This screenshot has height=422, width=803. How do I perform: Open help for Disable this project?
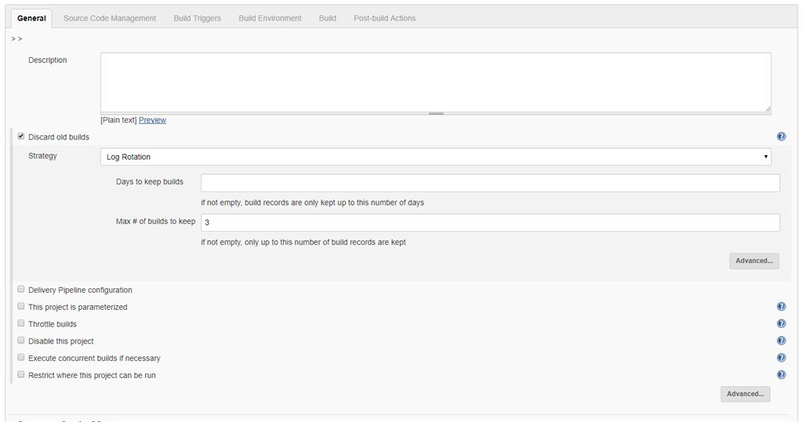(781, 341)
